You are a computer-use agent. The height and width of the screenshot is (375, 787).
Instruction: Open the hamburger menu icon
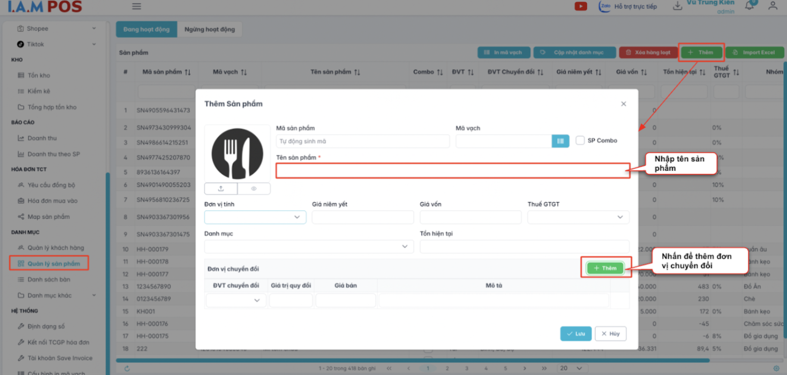(137, 6)
